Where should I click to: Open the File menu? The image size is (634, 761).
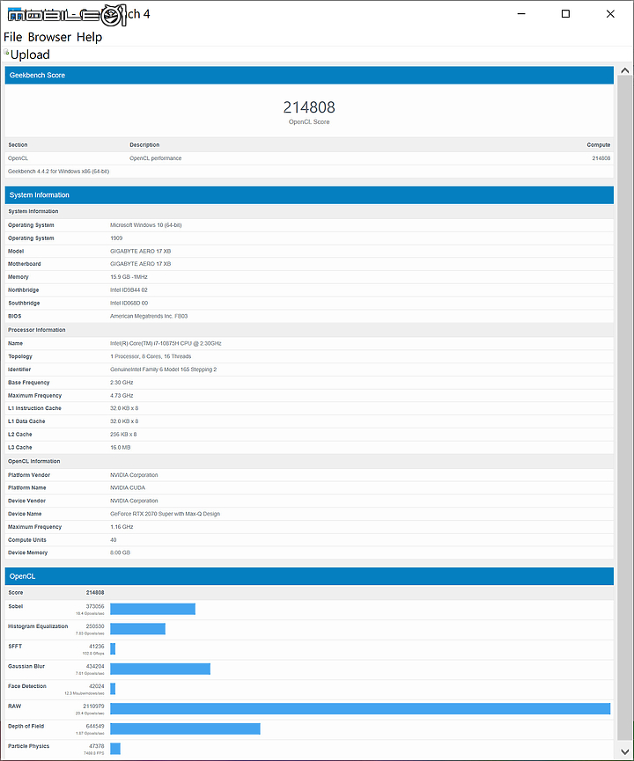tap(13, 37)
